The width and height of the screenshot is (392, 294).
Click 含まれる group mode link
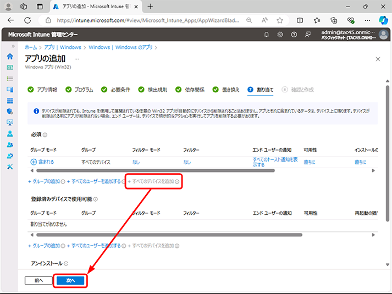point(46,162)
